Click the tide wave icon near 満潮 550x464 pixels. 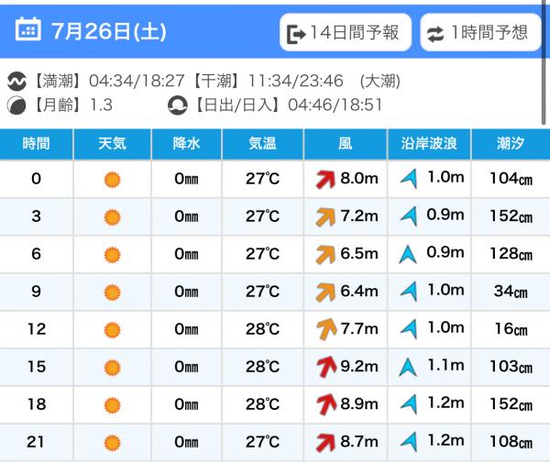(x=16, y=81)
